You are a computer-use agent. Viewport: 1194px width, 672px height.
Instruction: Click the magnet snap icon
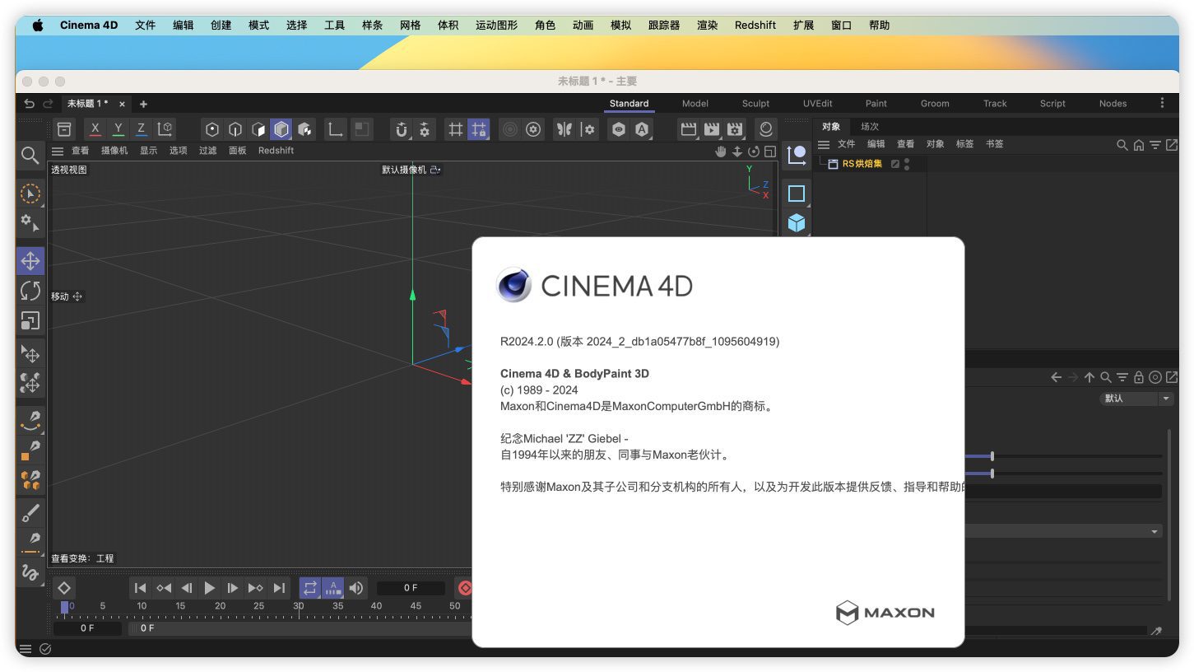[402, 129]
